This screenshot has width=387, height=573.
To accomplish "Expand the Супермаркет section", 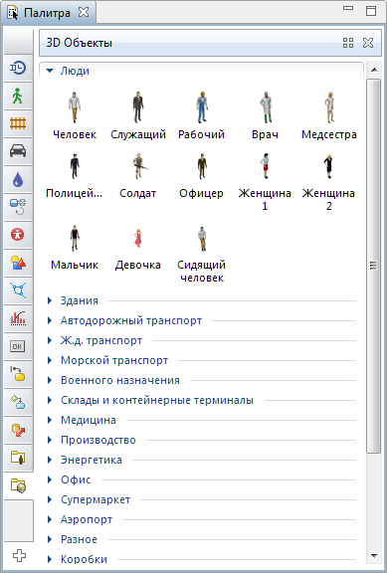I will [x=50, y=500].
